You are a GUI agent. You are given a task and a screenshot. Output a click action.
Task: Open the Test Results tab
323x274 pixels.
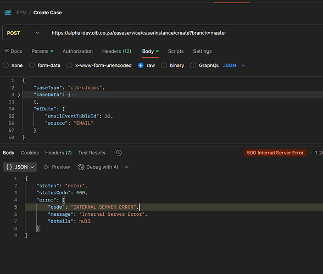pos(92,153)
